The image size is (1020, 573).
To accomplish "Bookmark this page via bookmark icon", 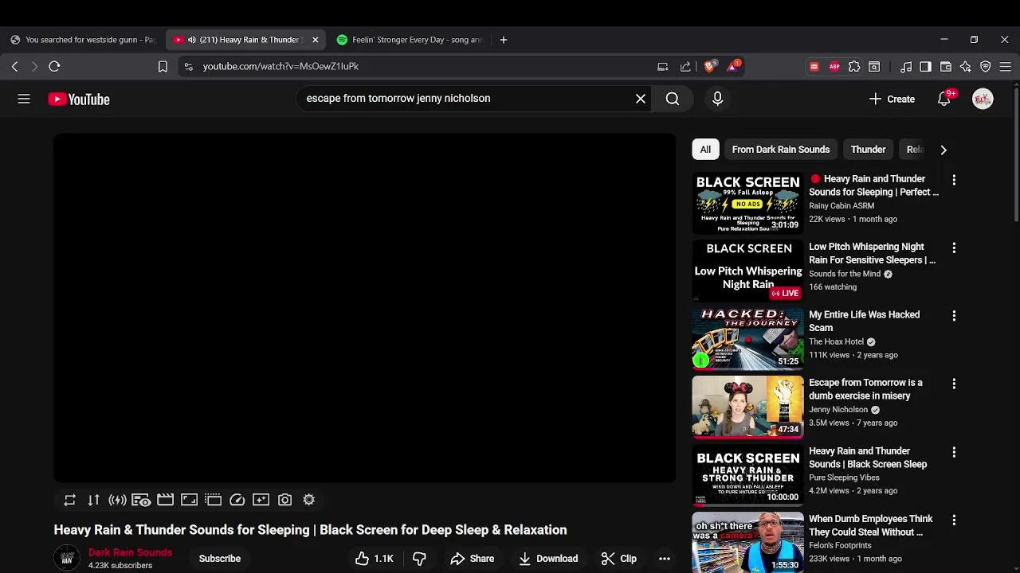I will (163, 67).
